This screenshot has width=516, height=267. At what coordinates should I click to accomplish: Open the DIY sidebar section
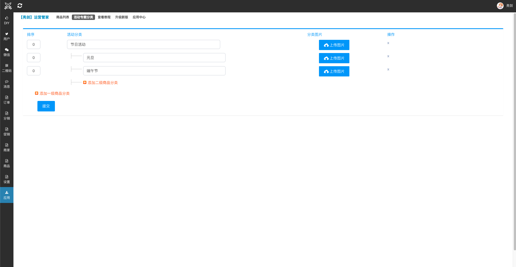click(x=7, y=20)
